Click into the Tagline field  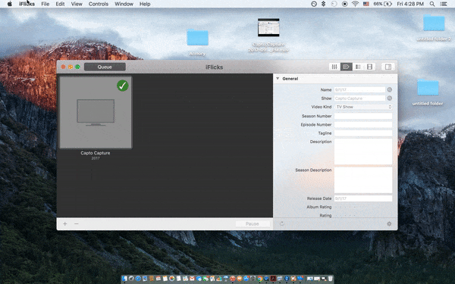tap(363, 133)
